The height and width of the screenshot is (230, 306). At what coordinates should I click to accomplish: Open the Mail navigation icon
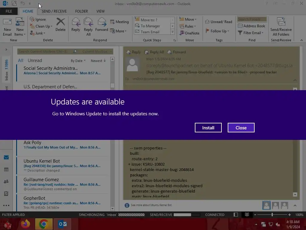[x=6, y=158]
